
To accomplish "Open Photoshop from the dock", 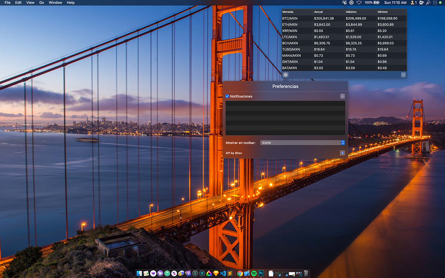I will click(x=261, y=274).
